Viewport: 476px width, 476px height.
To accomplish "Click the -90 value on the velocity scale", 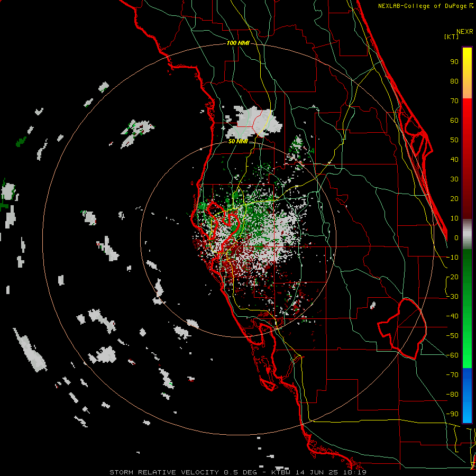I will (x=452, y=414).
